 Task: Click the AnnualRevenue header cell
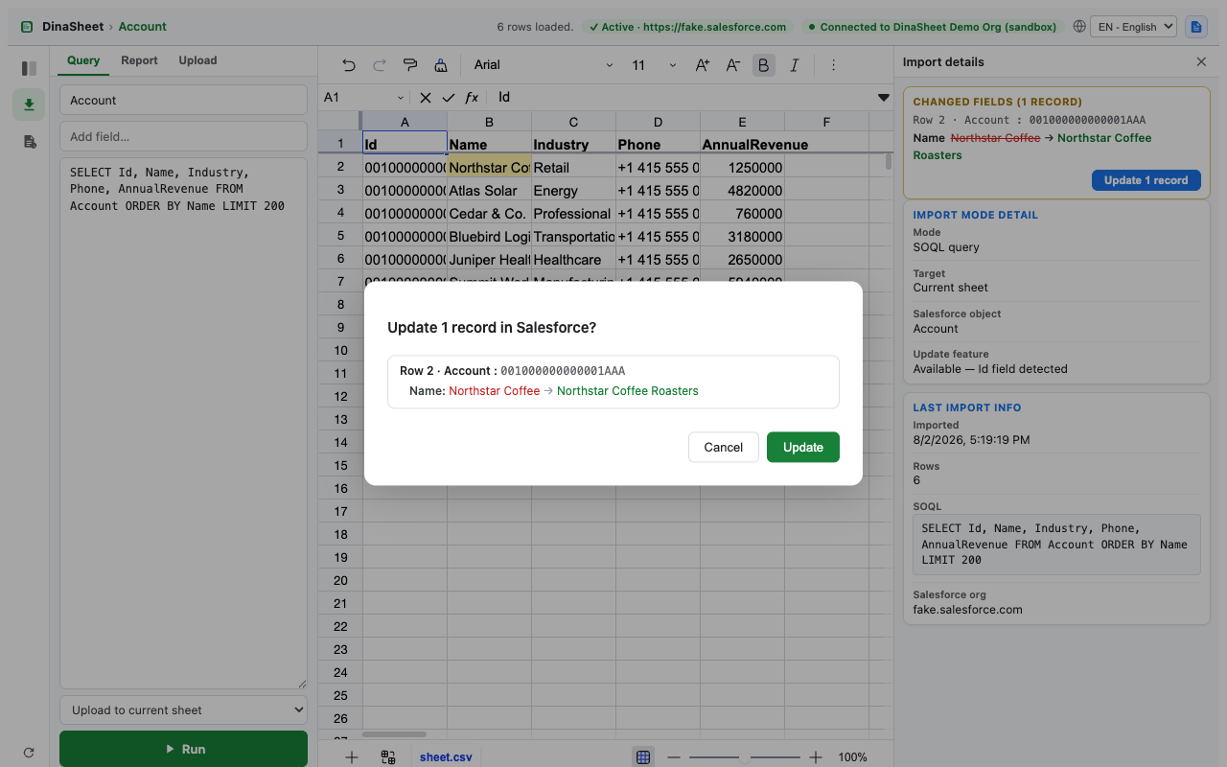point(742,144)
